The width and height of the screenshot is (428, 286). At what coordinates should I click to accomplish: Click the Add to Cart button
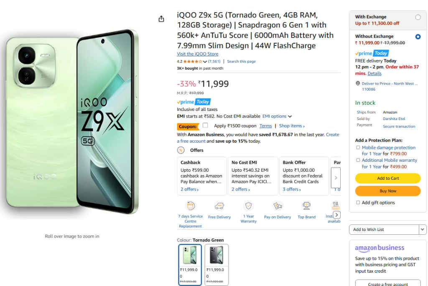pyautogui.click(x=387, y=178)
